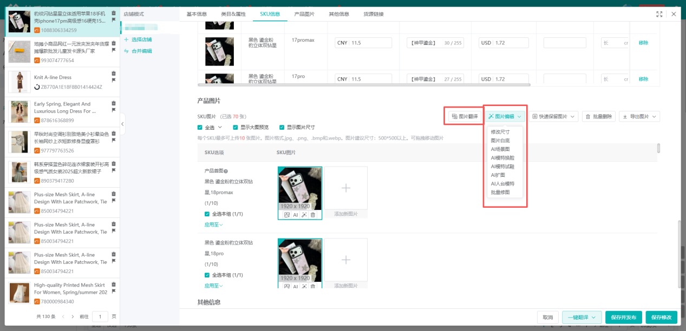Select 修改尺寸 from image edit menu
686x331 pixels.
(x=500, y=132)
